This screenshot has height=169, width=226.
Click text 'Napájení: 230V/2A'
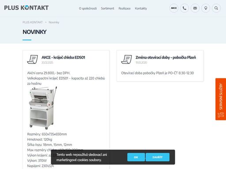coord(41,166)
